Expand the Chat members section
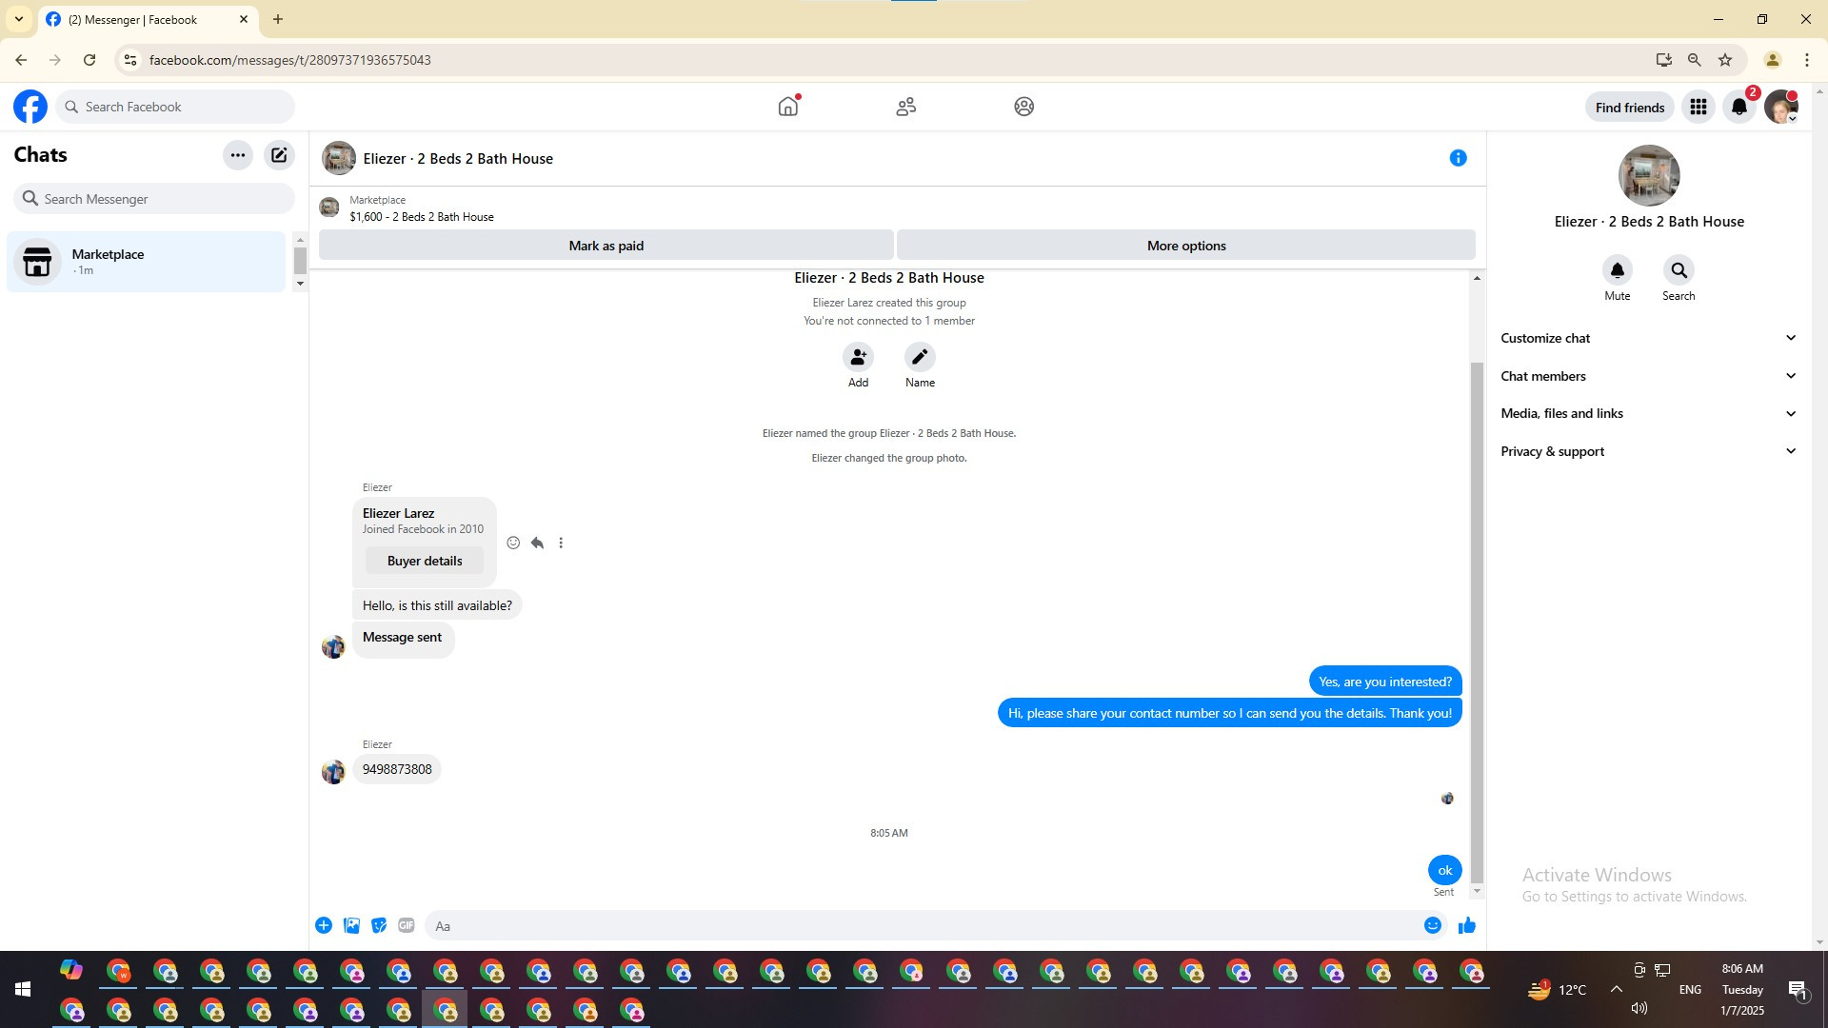This screenshot has width=1828, height=1028. tap(1648, 376)
